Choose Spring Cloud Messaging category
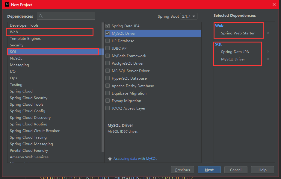This screenshot has width=281, height=179. click(x=54, y=144)
